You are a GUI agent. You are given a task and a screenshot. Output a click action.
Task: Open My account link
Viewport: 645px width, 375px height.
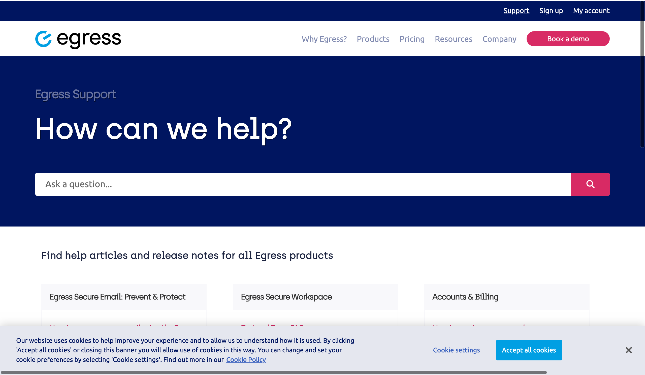point(591,11)
